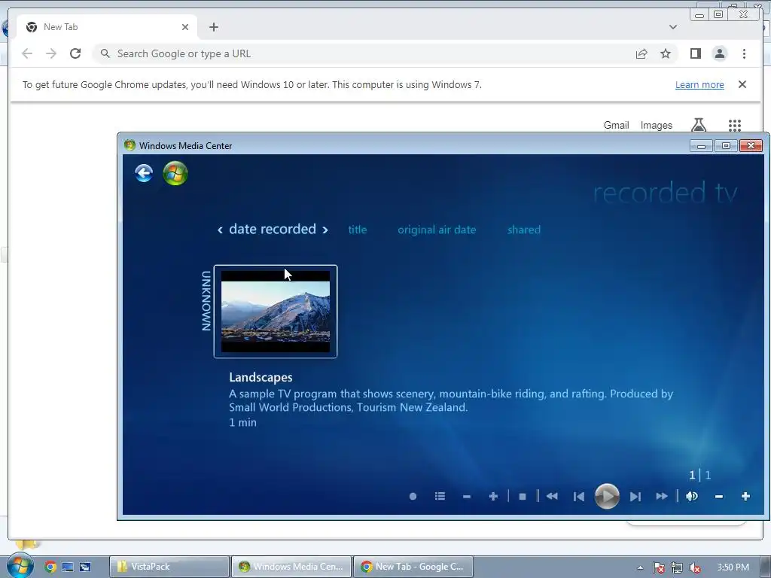Image resolution: width=771 pixels, height=578 pixels.
Task: Click right chevron beside date recorded
Action: click(325, 230)
